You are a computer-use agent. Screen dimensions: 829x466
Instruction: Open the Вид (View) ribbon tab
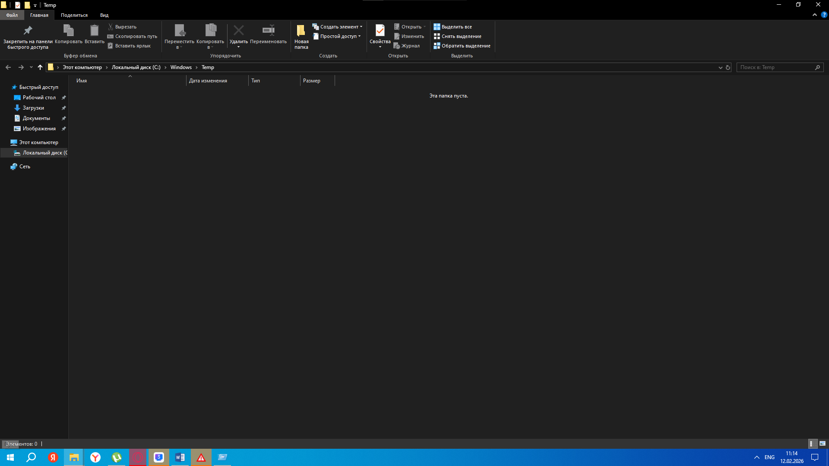click(104, 15)
